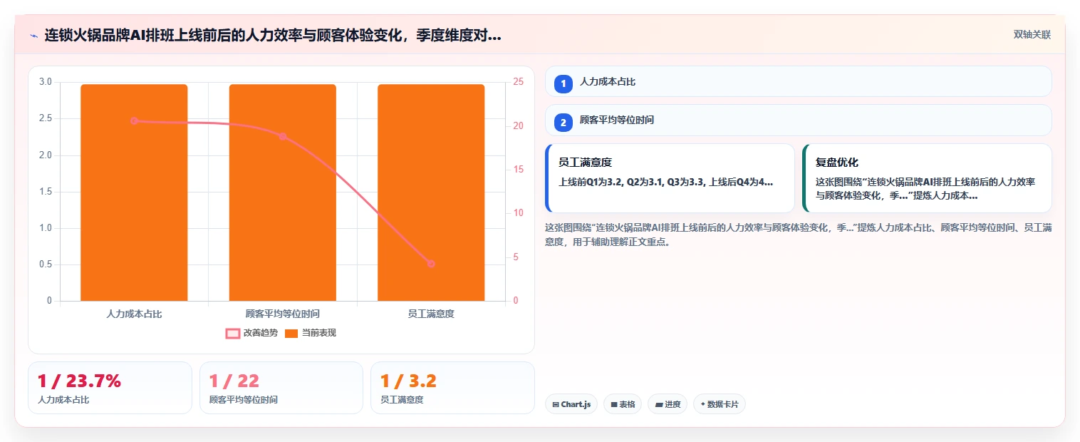Viewport: 1080px width, 442px height.
Task: Click the number 1 badge for 人力成本占比
Action: tap(564, 83)
